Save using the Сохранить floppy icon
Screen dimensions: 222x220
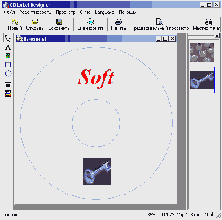[59, 22]
